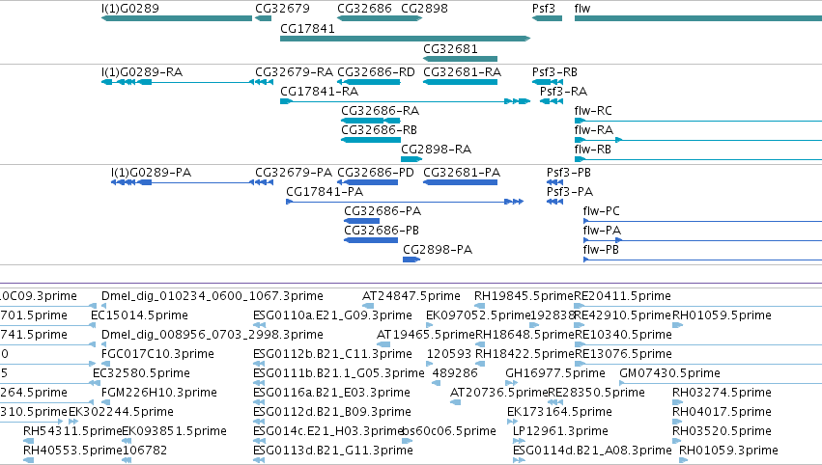The image size is (822, 465).
Task: Click the CG32686-PA protein label
Action: [383, 211]
